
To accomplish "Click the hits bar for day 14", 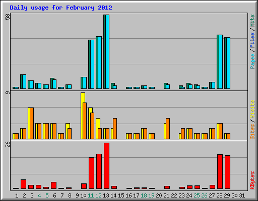I will (112, 86).
